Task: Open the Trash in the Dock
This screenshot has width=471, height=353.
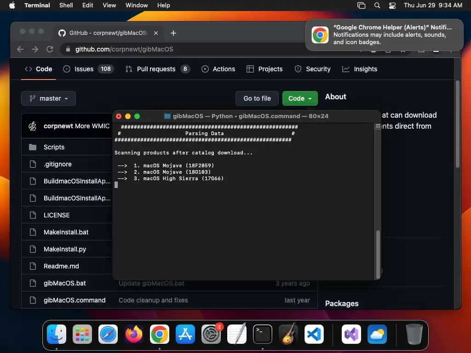Action: [414, 334]
